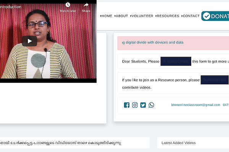Click the Latest Added Videos heading

[x=179, y=143]
